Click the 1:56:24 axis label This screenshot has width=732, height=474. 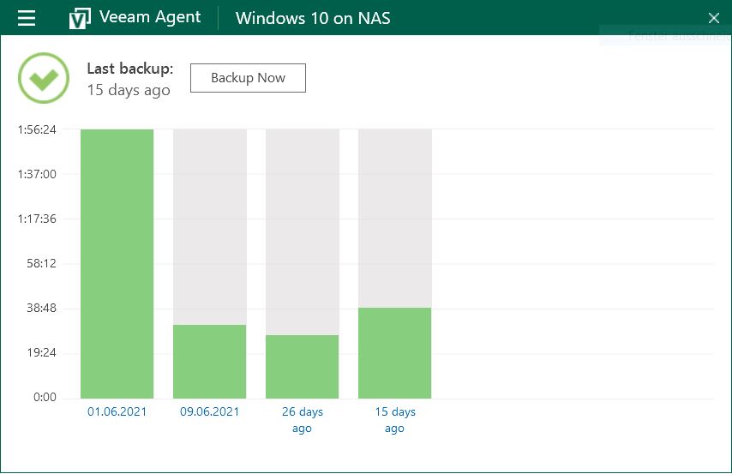pyautogui.click(x=37, y=129)
